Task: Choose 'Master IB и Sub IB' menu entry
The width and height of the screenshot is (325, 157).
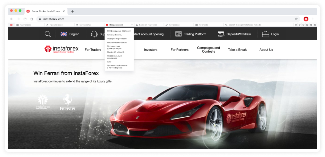Action: click(x=116, y=52)
